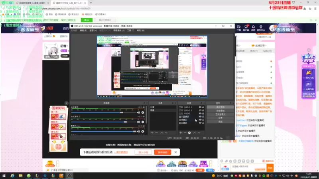Open File Explorer from the taskbar
This screenshot has height=179, width=319.
pyautogui.click(x=21, y=176)
